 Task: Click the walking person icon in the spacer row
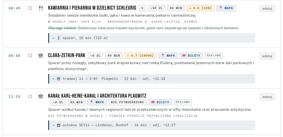[59, 38]
